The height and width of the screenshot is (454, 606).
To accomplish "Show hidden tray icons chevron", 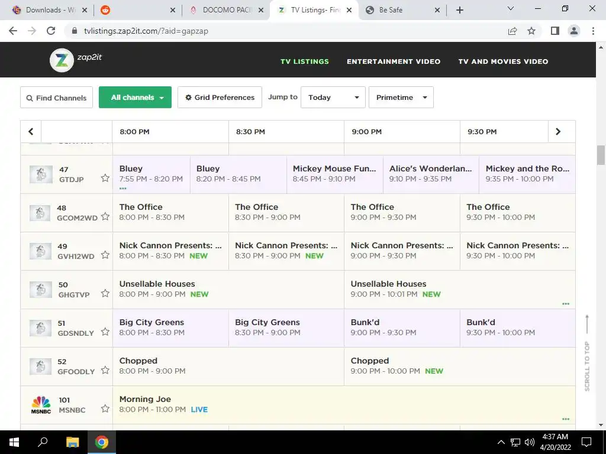I will 501,442.
